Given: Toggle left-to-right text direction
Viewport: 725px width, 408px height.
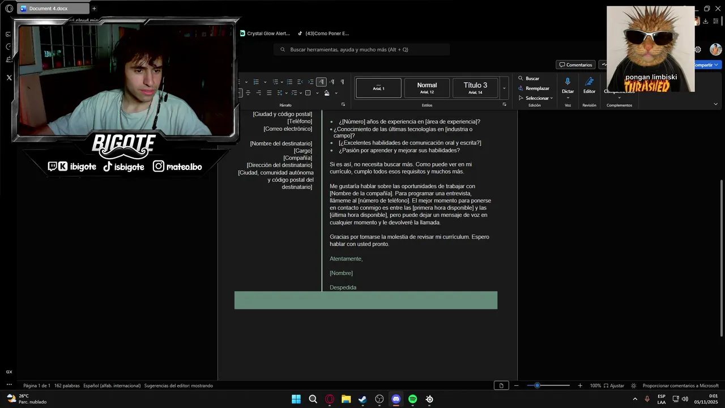Looking at the screenshot, I should pyautogui.click(x=321, y=82).
